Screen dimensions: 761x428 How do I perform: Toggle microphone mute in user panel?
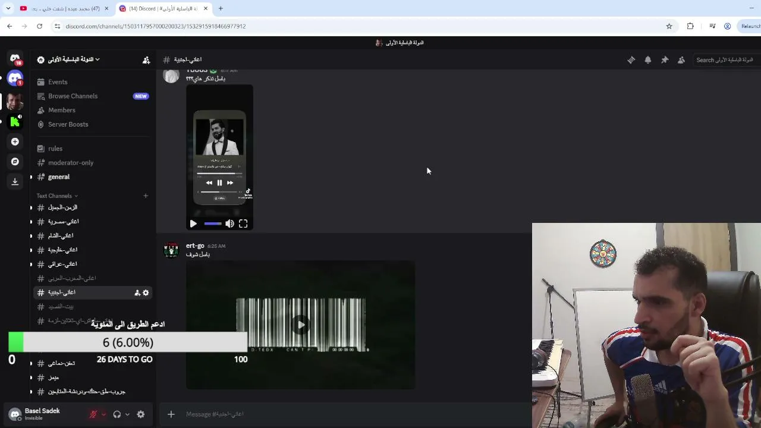[x=93, y=414]
